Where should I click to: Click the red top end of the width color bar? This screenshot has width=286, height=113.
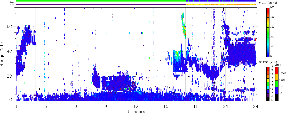267,10
